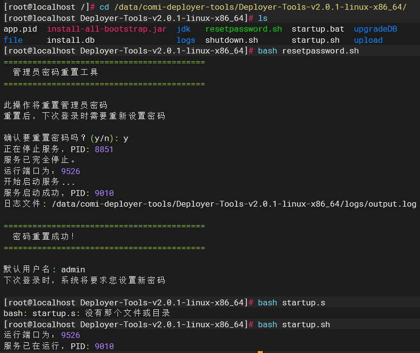This screenshot has width=420, height=353.
Task: Select install-all-bootstrap.jar in the ls output
Action: pos(107,29)
